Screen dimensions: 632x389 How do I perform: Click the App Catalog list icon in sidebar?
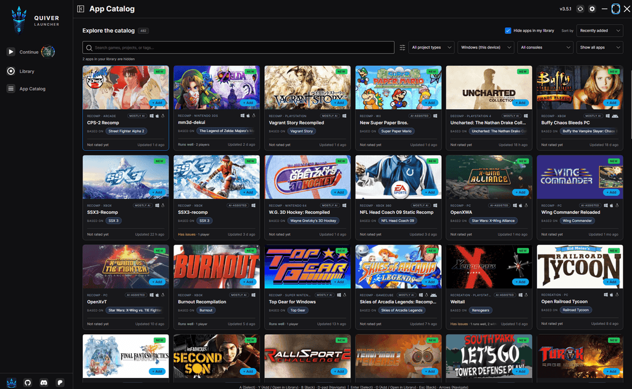coord(11,89)
